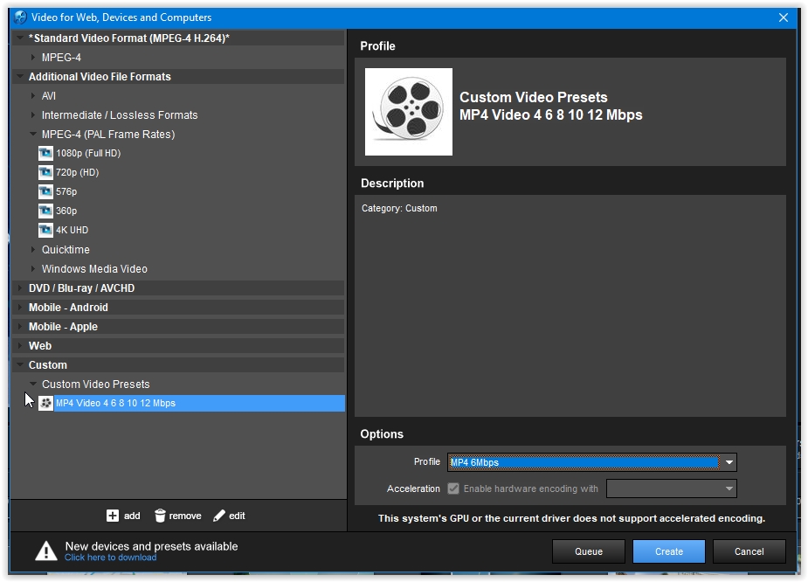The image size is (808, 582).
Task: Click the warning triangle notification icon
Action: pos(45,551)
